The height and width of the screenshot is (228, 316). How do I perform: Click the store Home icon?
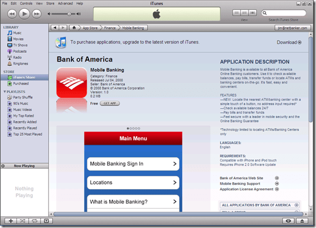tap(74, 28)
